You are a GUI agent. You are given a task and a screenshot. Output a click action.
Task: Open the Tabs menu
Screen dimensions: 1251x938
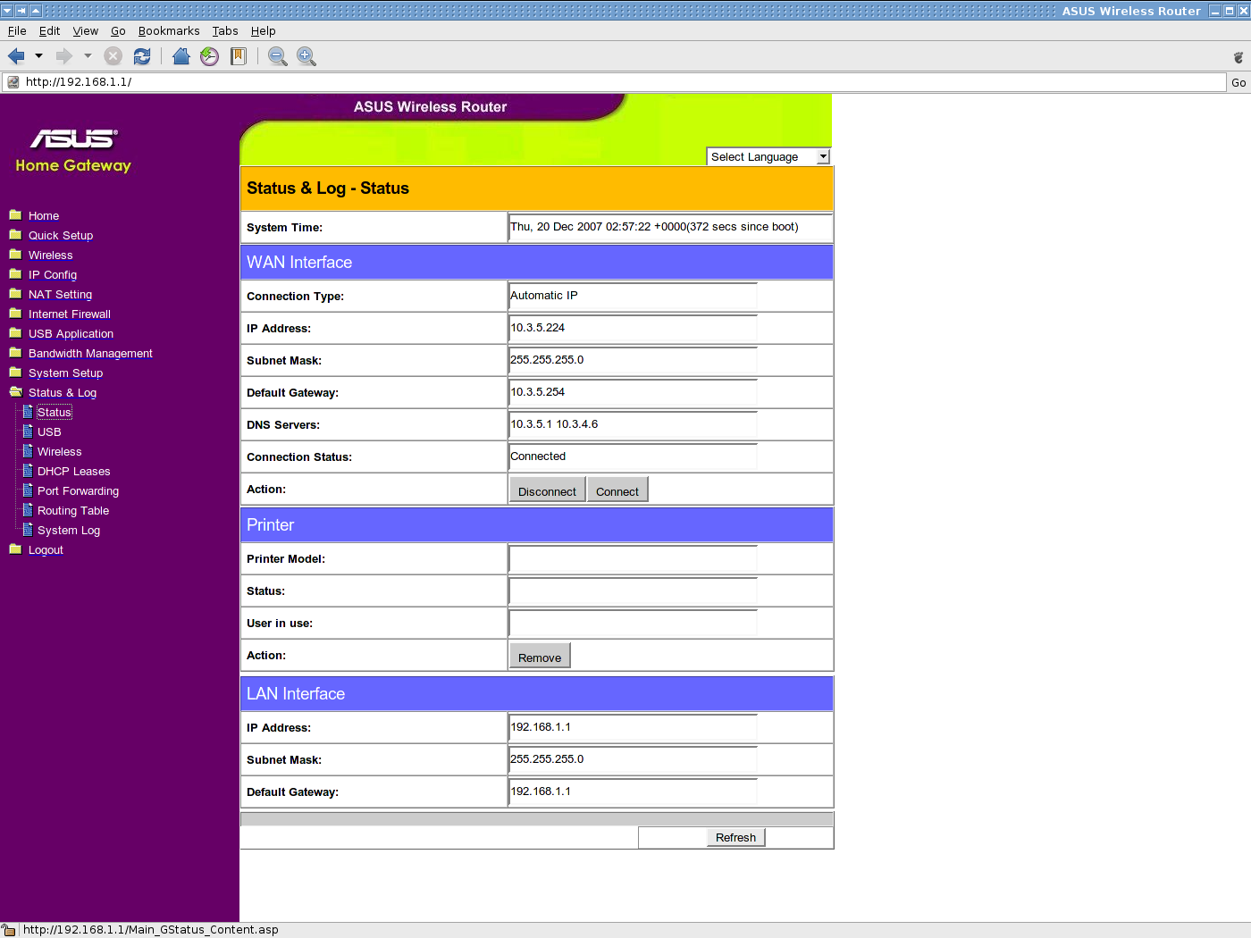[225, 30]
